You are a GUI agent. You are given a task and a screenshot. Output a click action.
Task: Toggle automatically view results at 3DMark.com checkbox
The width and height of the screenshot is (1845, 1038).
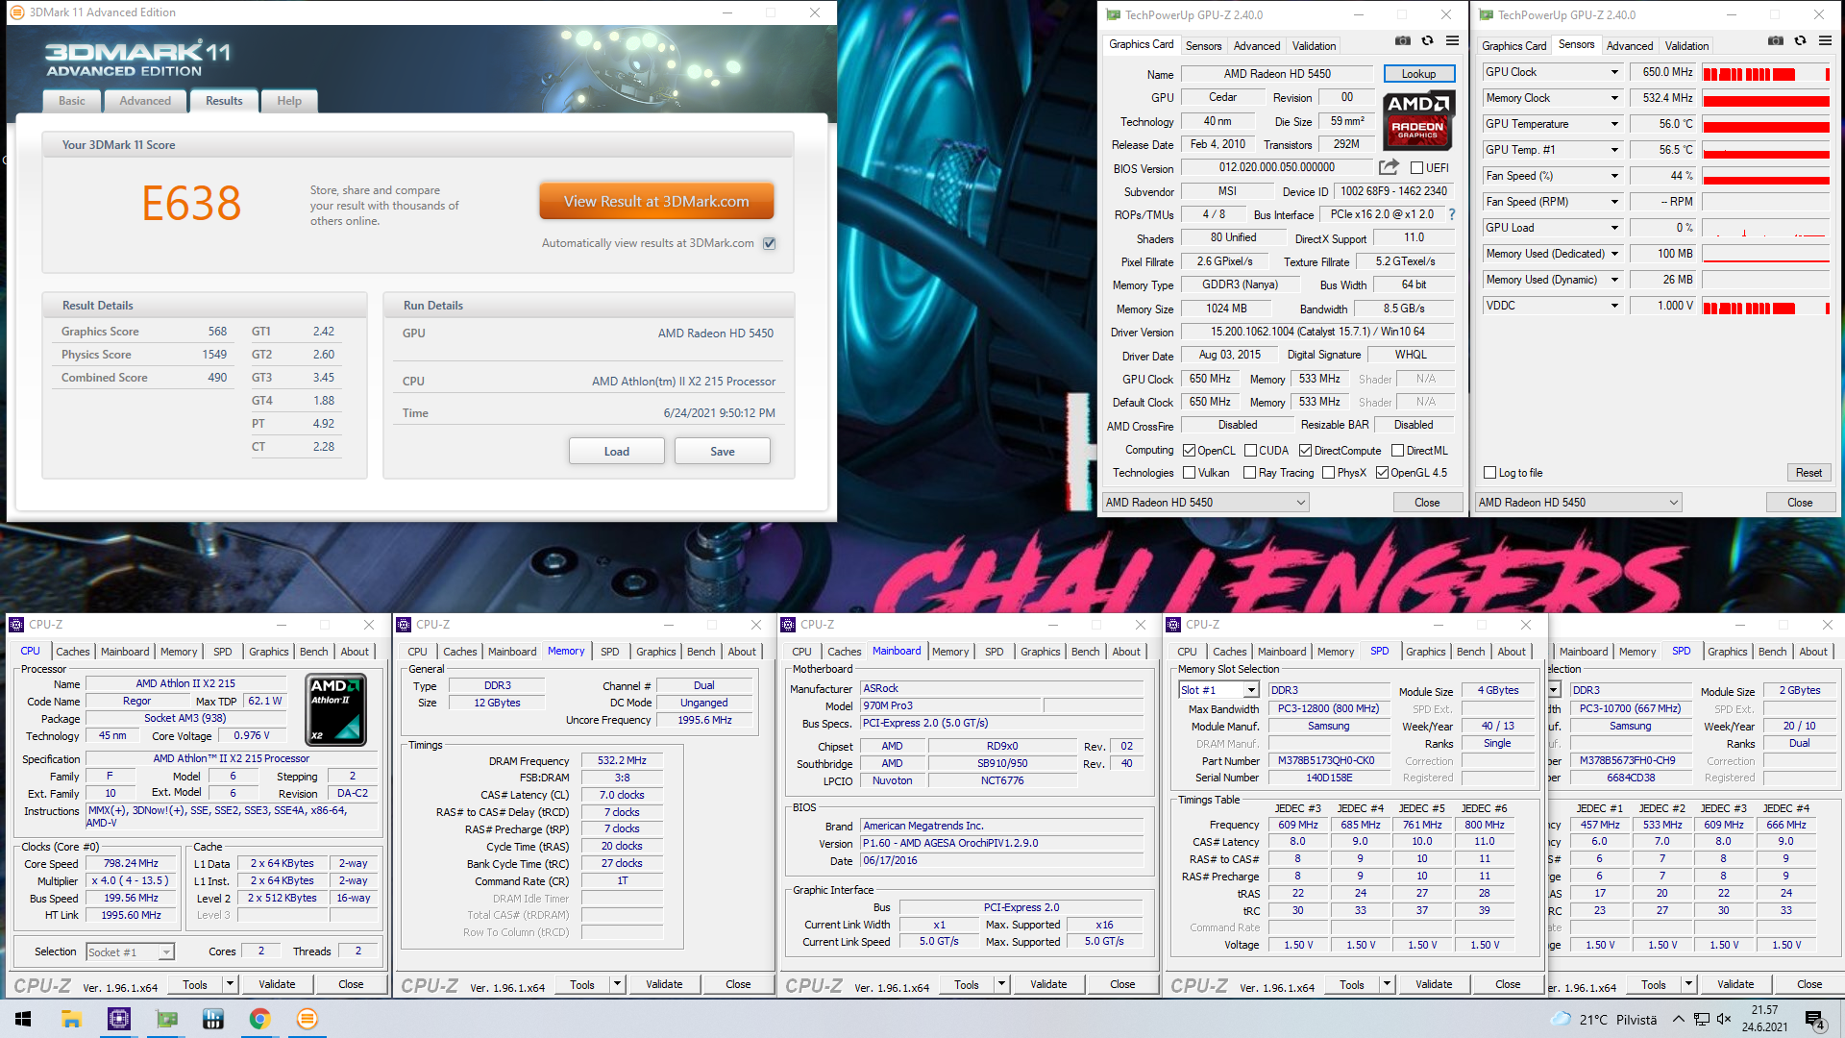(769, 243)
